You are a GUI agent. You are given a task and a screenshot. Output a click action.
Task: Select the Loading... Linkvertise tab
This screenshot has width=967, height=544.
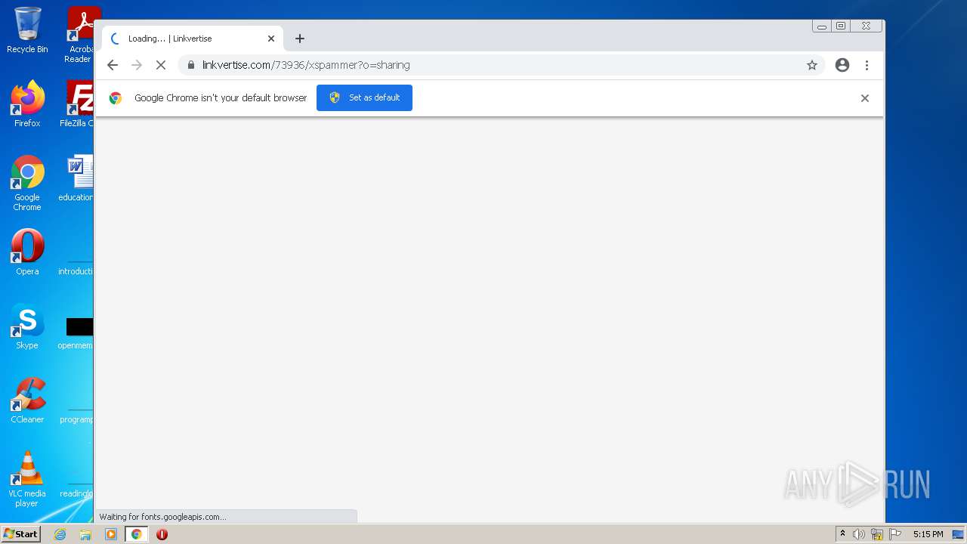(x=193, y=39)
